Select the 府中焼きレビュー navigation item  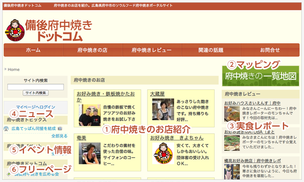point(152,50)
